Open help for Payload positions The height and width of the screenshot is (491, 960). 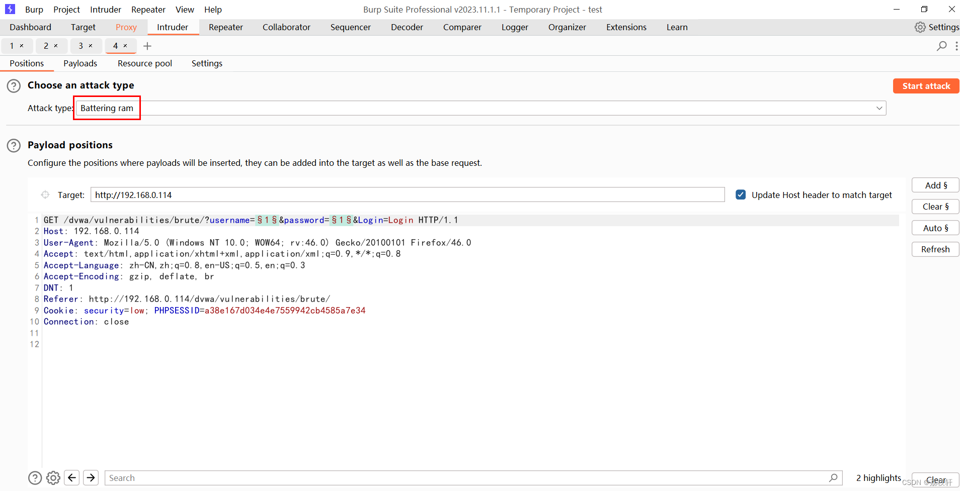[x=14, y=146]
